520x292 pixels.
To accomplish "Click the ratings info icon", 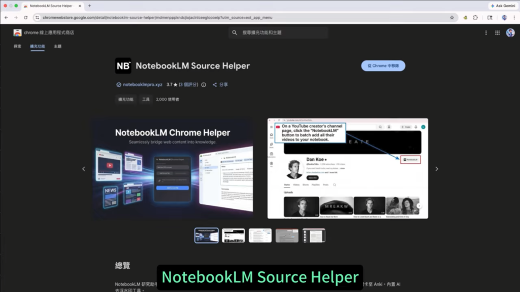I will (x=204, y=85).
